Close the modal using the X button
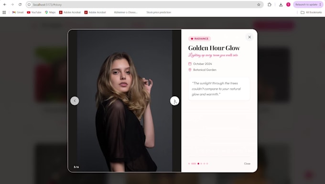325x184 pixels. [x=249, y=37]
